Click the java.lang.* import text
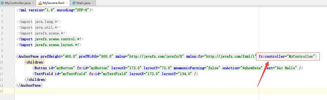This screenshot has height=100, width=327. click(x=46, y=22)
